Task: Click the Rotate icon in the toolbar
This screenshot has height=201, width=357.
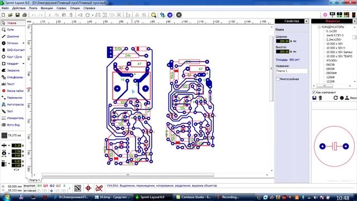Action: (88, 15)
